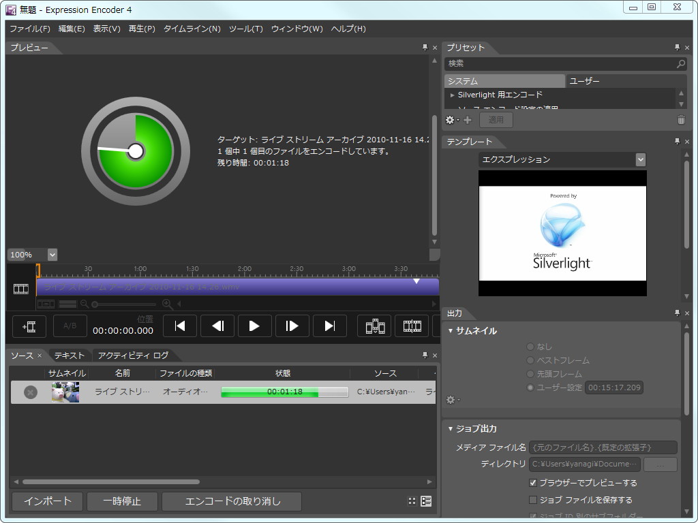Select the ユーザー設定 thumbnail radio button
698x523 pixels.
point(530,387)
